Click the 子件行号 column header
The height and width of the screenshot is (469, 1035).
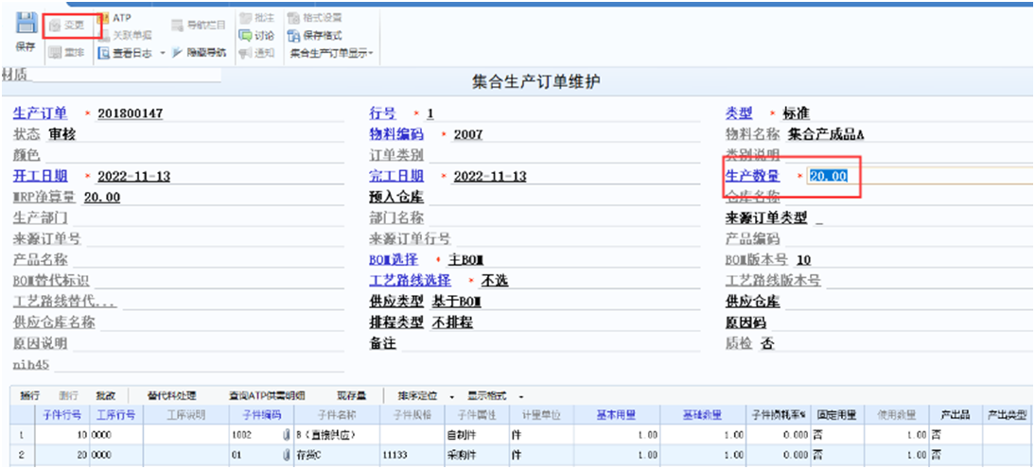pos(62,415)
